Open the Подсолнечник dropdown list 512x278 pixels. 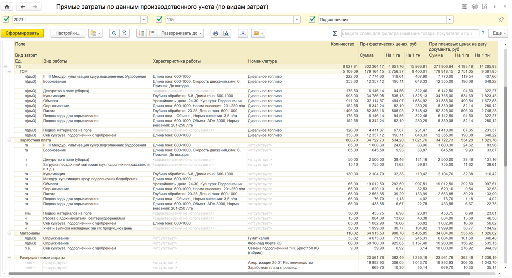point(450,20)
